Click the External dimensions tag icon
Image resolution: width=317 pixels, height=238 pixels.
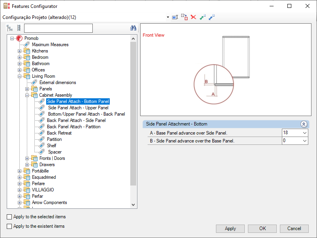pyautogui.click(x=34, y=82)
